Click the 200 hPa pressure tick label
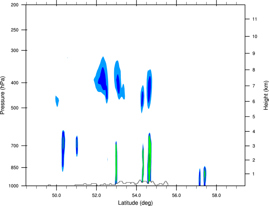 click(15, 5)
